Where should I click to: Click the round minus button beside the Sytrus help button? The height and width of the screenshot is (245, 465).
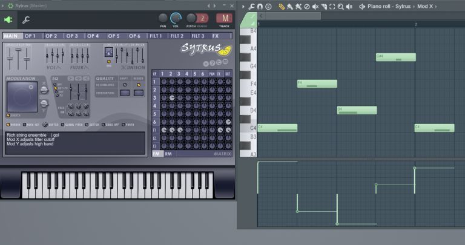coord(206,64)
